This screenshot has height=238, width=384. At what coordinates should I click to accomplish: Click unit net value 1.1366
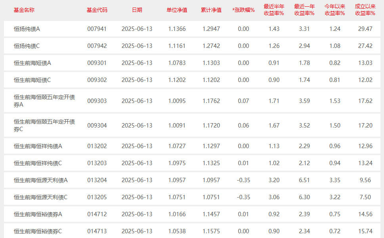tap(177, 29)
